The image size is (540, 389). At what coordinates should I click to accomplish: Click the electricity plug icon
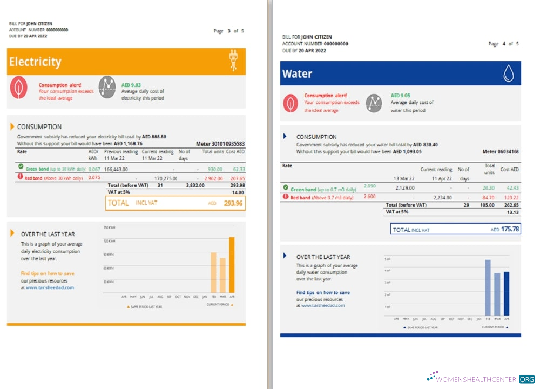[x=233, y=61]
